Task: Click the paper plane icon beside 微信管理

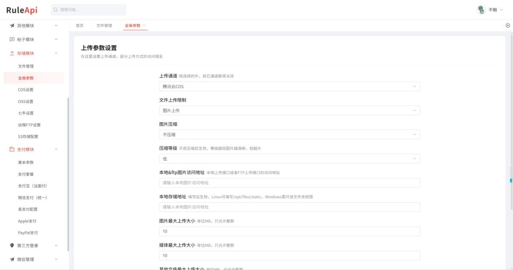Action: pyautogui.click(x=12, y=259)
